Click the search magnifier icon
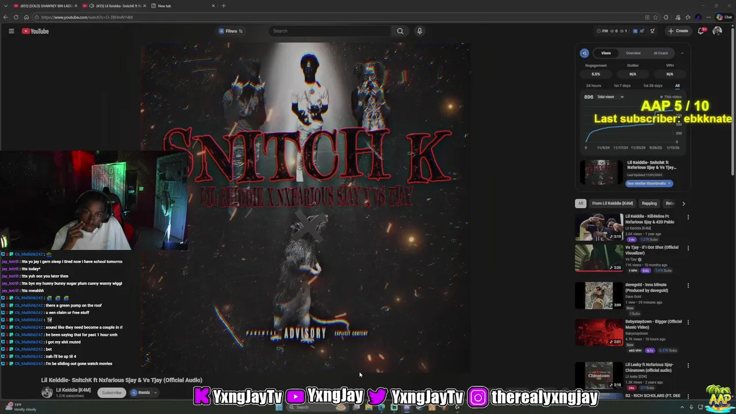 pos(400,31)
